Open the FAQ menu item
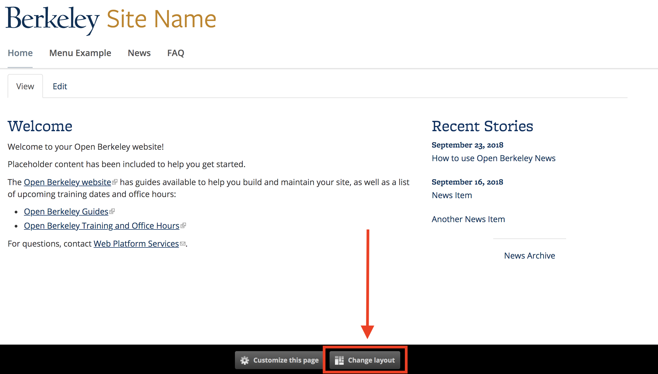658x374 pixels. pyautogui.click(x=176, y=53)
